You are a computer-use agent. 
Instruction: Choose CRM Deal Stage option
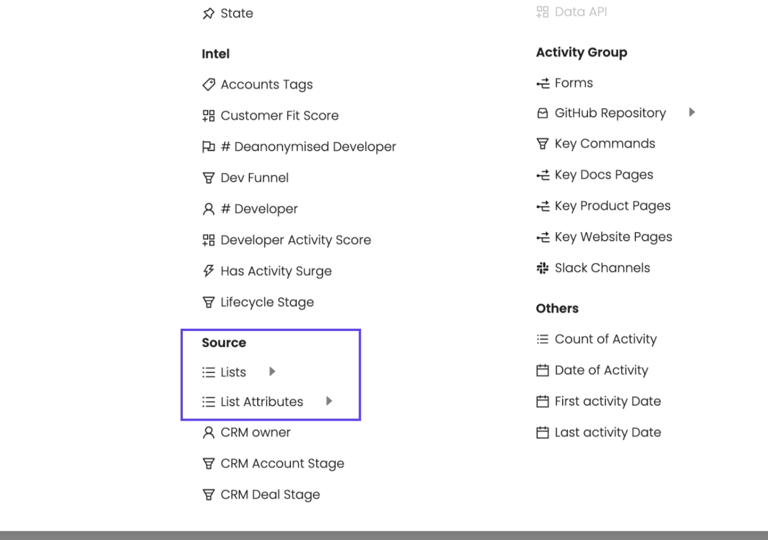click(x=270, y=494)
